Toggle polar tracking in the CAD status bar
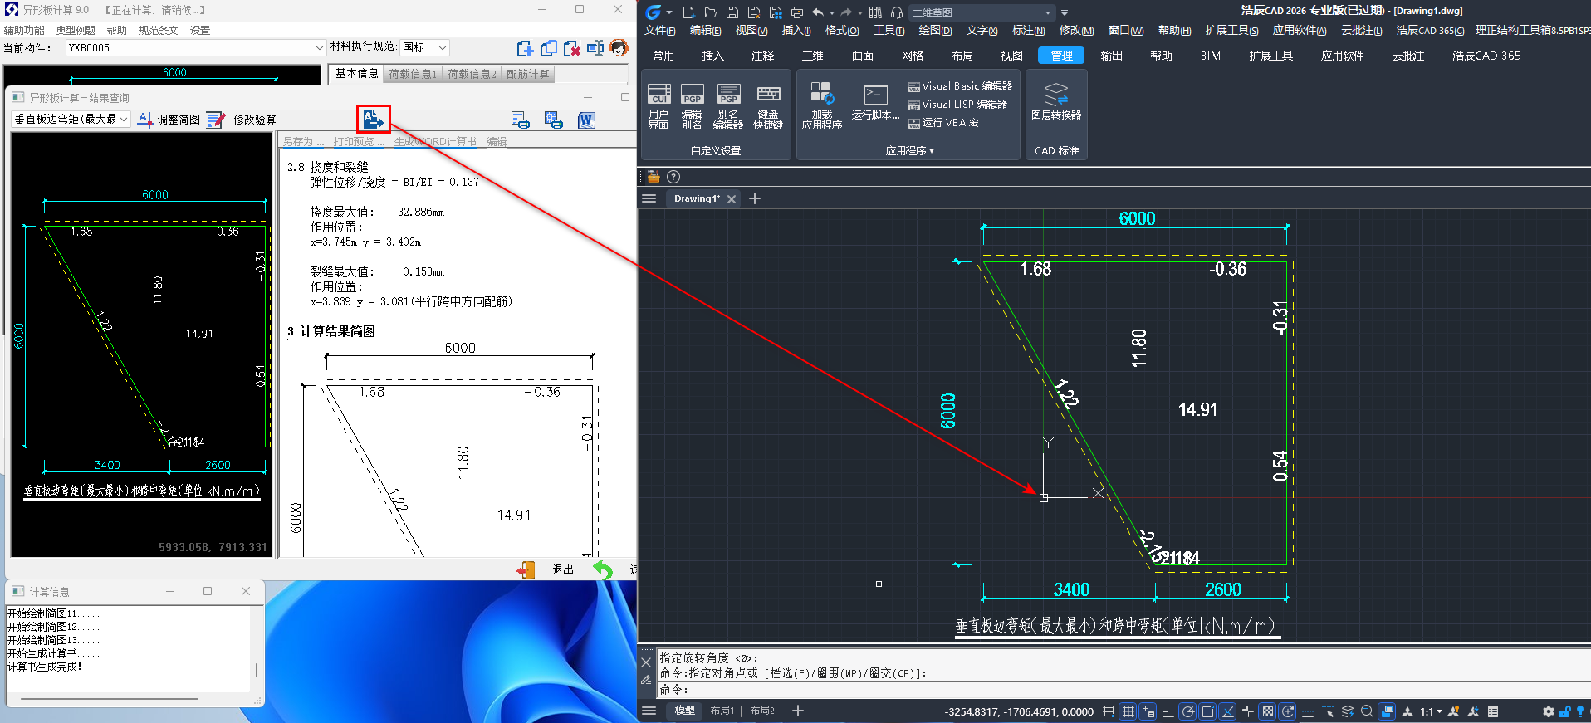 click(1188, 711)
